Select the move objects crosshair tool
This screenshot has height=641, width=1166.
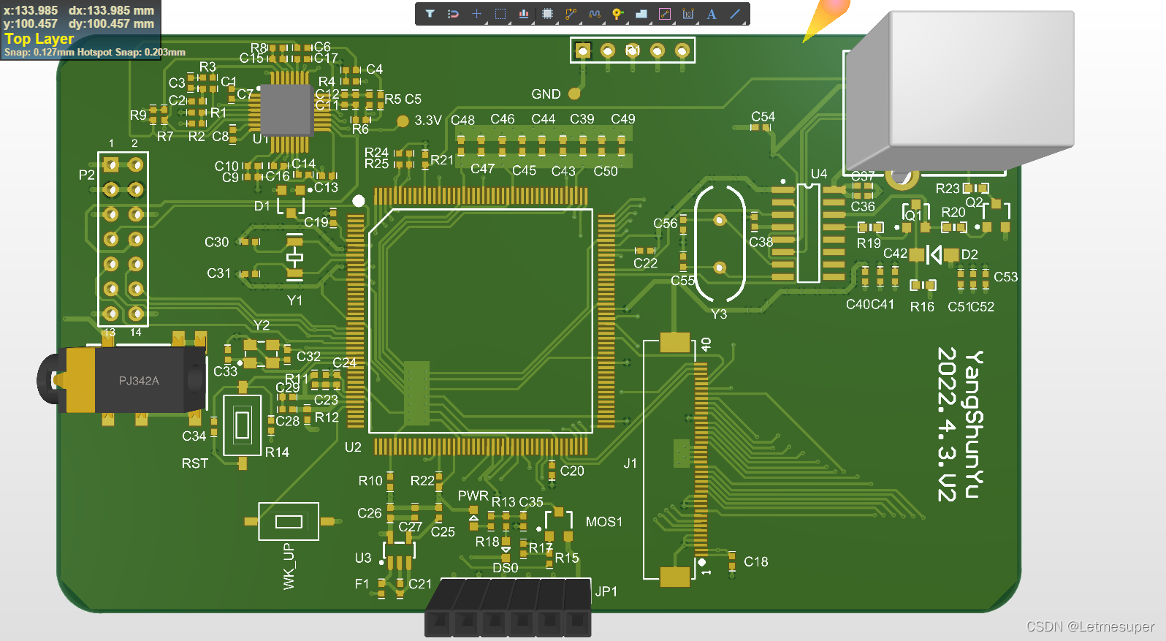point(476,14)
